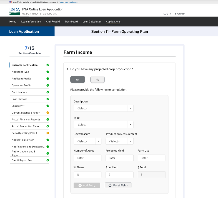
Task: Go to the Dashboard menu item
Action: 71,22
